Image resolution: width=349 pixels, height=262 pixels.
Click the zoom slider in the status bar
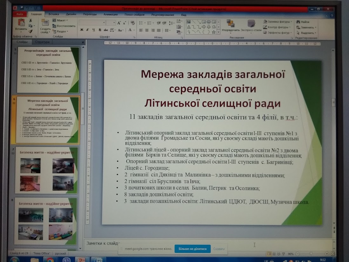311,253
